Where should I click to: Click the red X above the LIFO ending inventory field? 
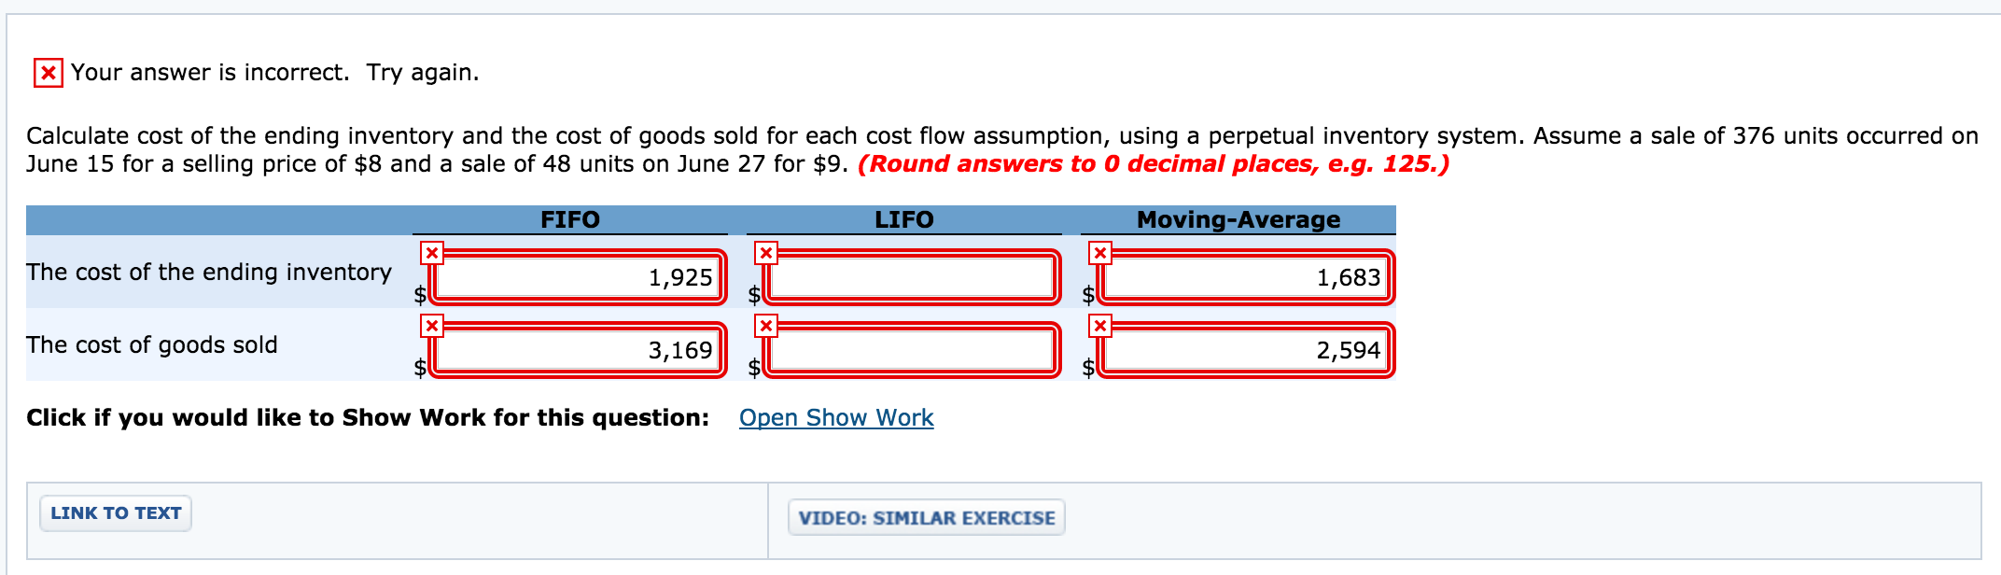tap(765, 252)
